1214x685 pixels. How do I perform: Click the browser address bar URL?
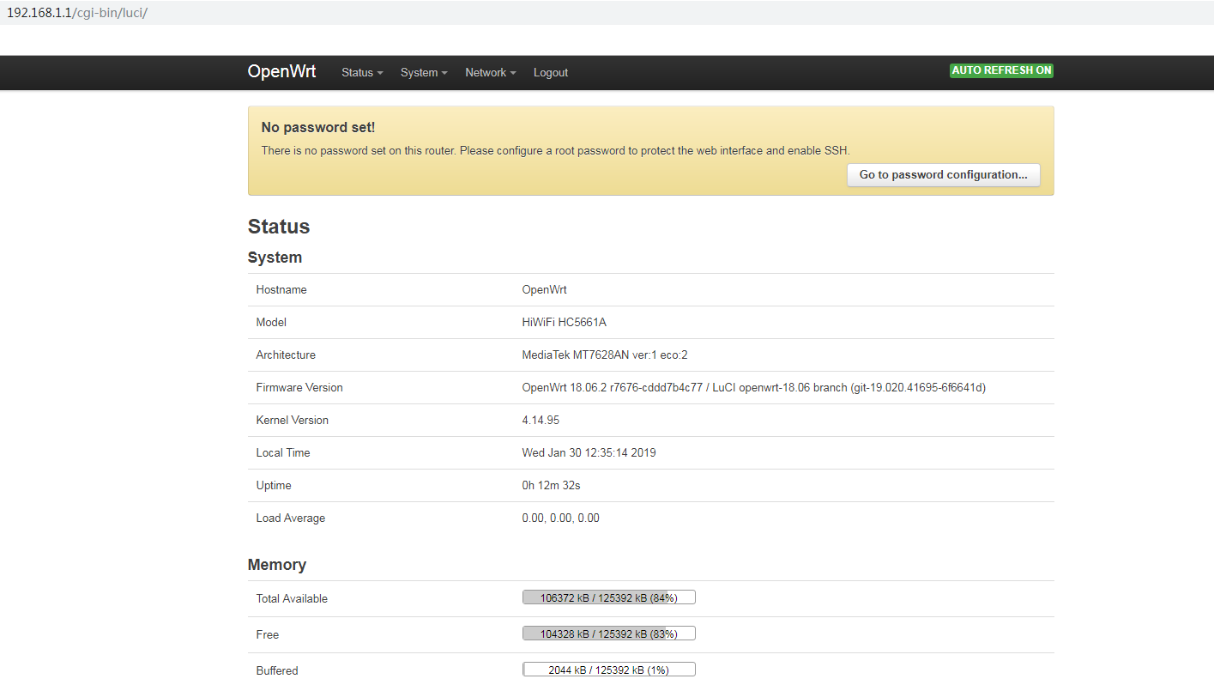point(77,14)
